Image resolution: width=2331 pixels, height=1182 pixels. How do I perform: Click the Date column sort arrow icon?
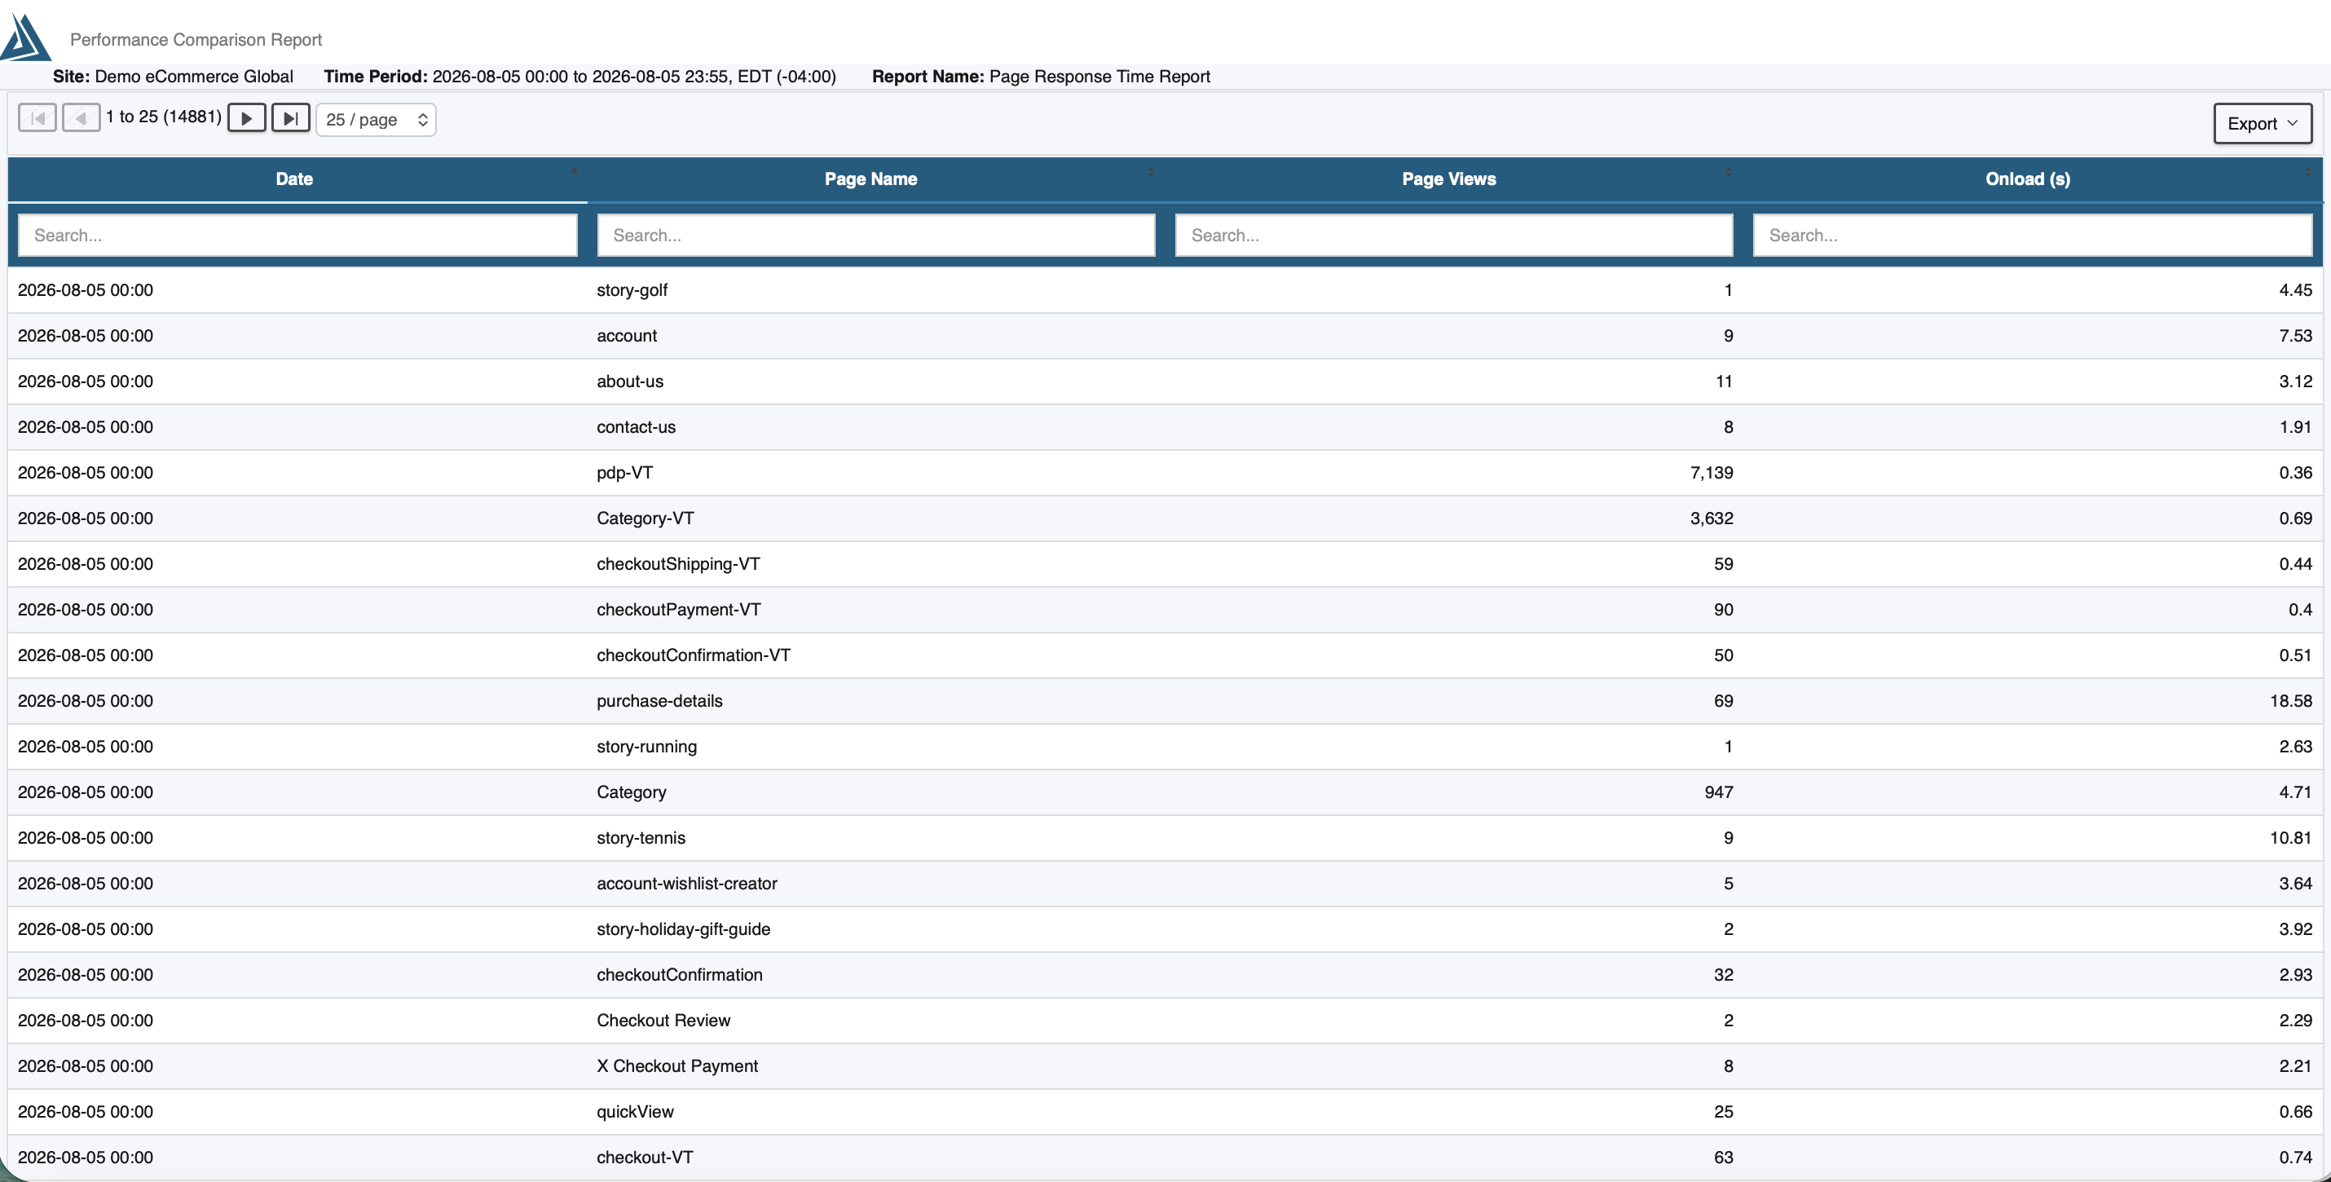(x=574, y=170)
